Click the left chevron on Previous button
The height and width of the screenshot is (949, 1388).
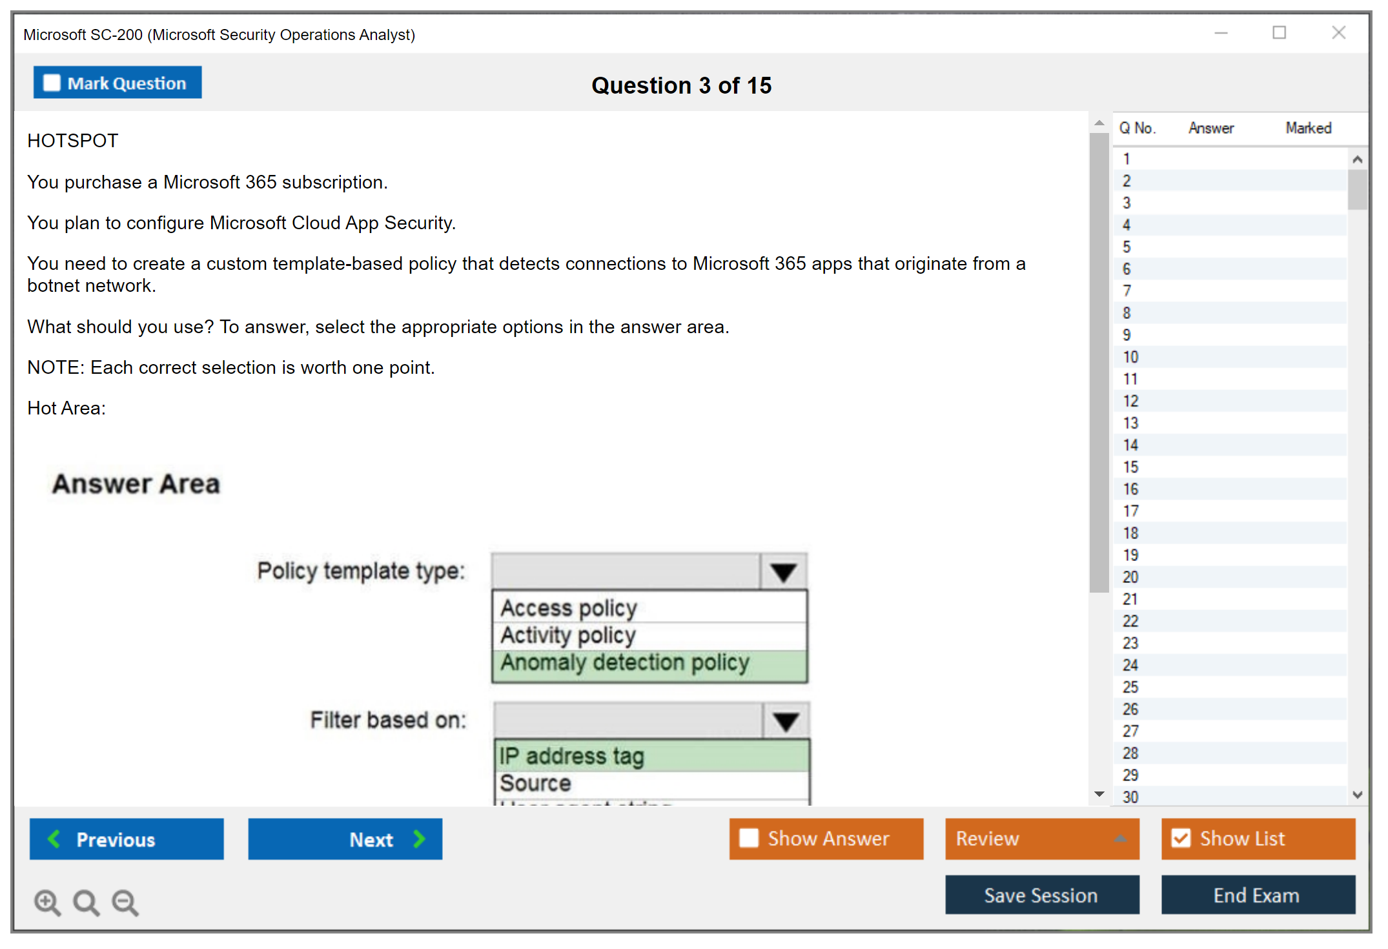click(54, 839)
